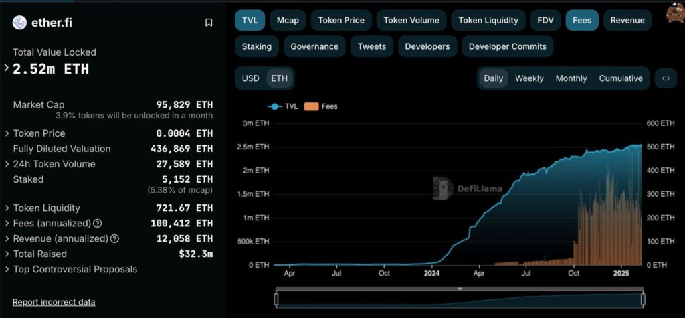
Task: Expand the Token Liquidity row
Action: [7, 208]
